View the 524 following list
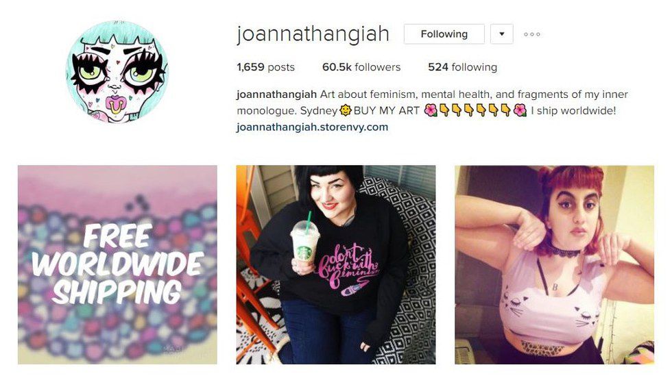Viewport: 672px width, 378px height. (x=462, y=67)
